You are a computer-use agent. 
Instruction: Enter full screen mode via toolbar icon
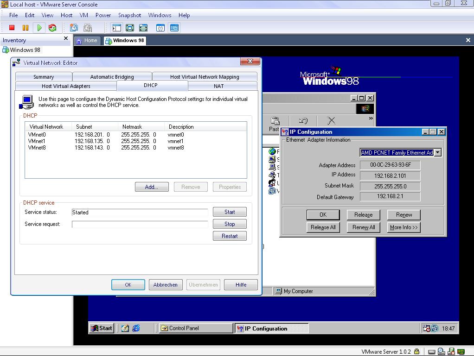tap(130, 28)
